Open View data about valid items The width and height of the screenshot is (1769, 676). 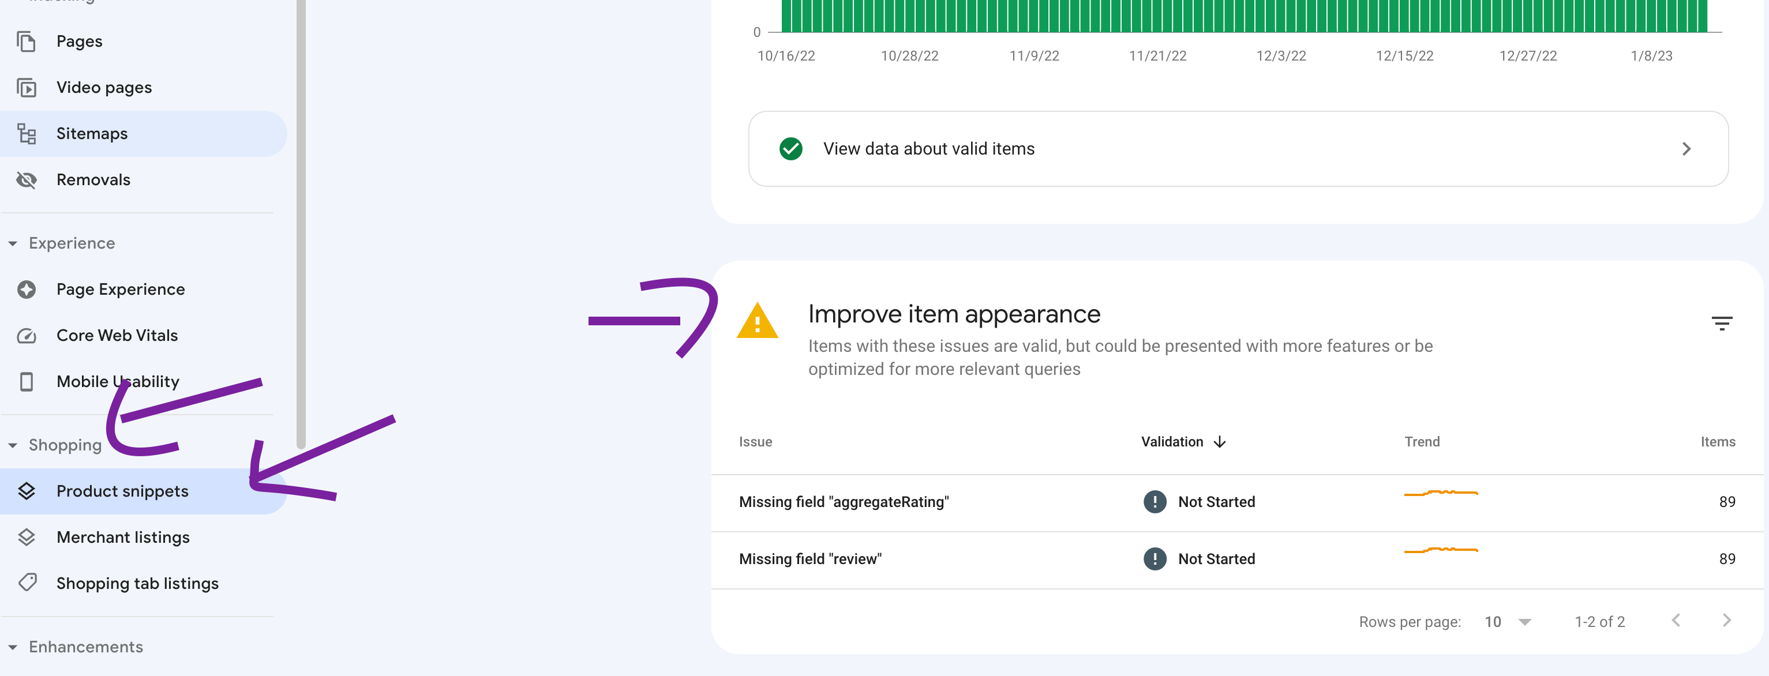point(1238,149)
